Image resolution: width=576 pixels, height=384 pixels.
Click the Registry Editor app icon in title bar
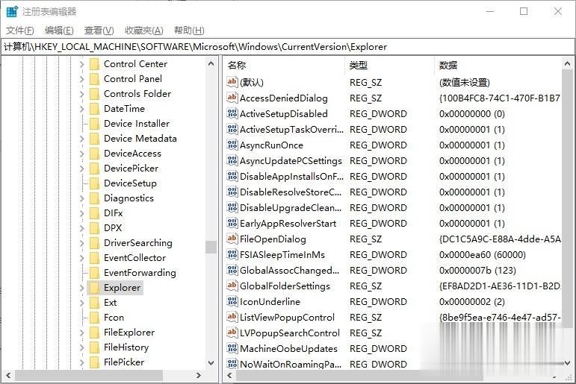(x=12, y=11)
